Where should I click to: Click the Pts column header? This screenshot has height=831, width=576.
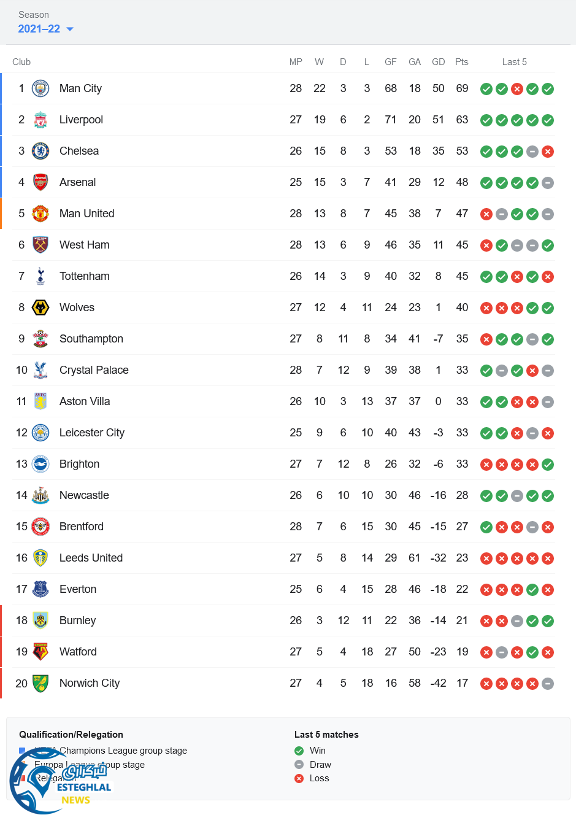pos(462,62)
